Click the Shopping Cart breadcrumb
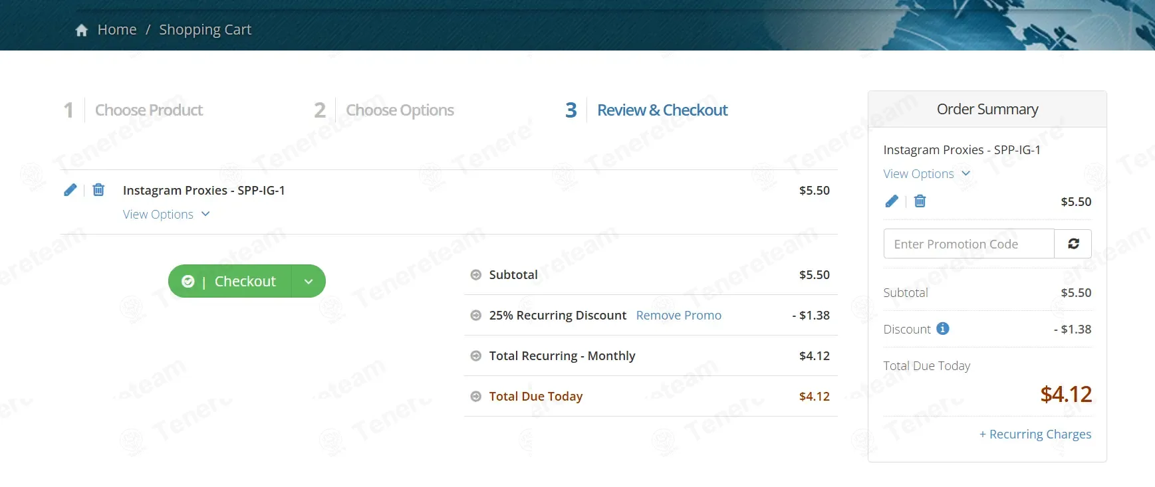 pyautogui.click(x=205, y=30)
